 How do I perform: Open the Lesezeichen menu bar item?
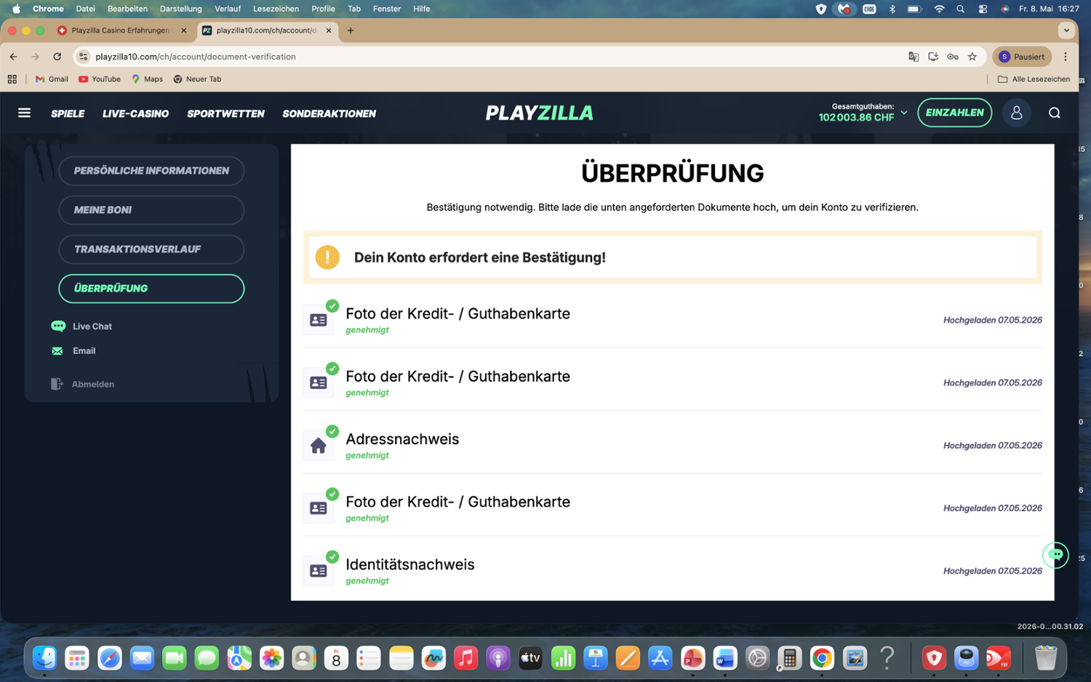coord(276,9)
